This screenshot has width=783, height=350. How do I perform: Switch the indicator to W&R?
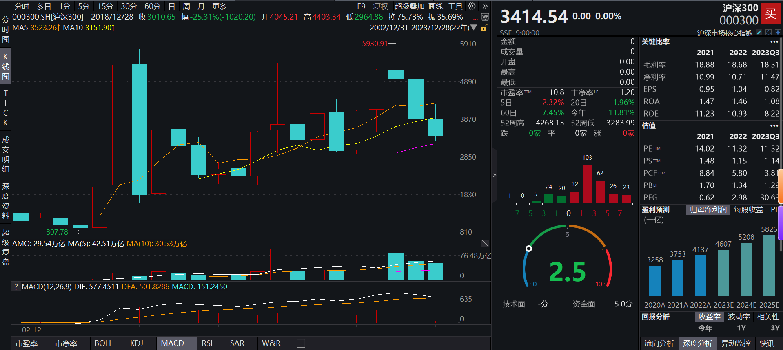[x=271, y=343]
